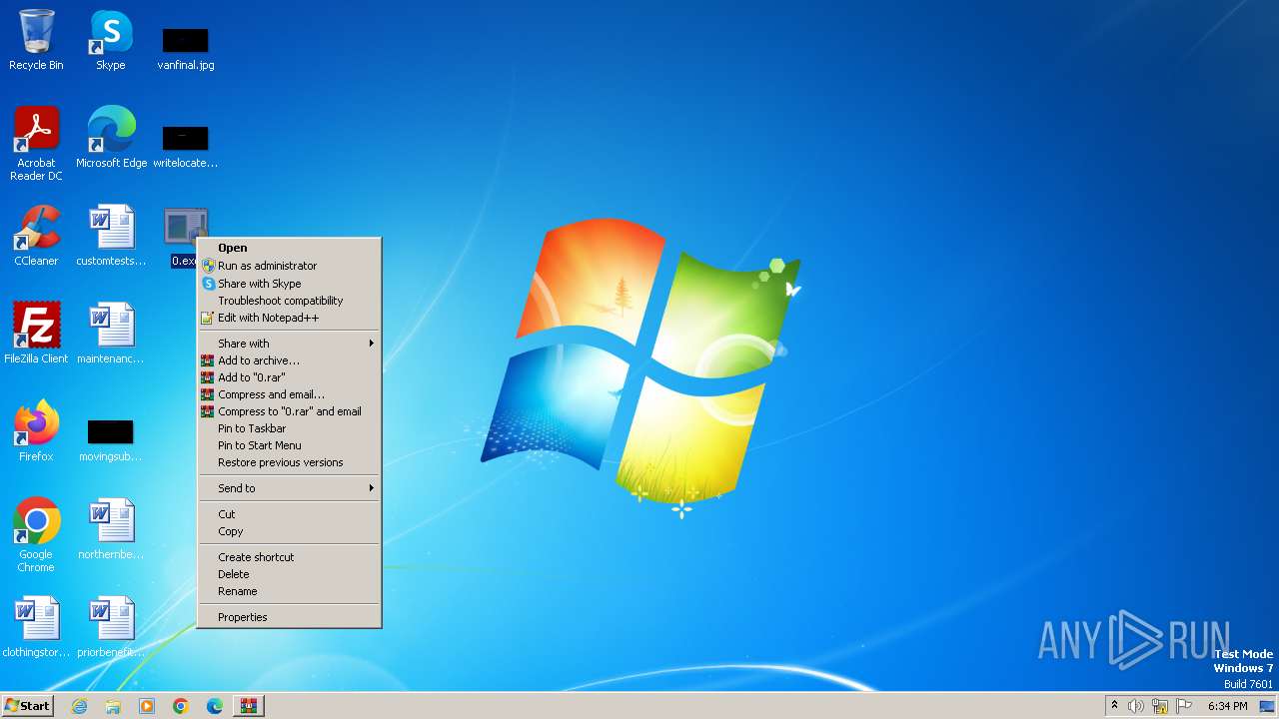Screen dimensions: 1279x719
Task: Choose Compress to "0.rar" and email
Action: pos(290,411)
